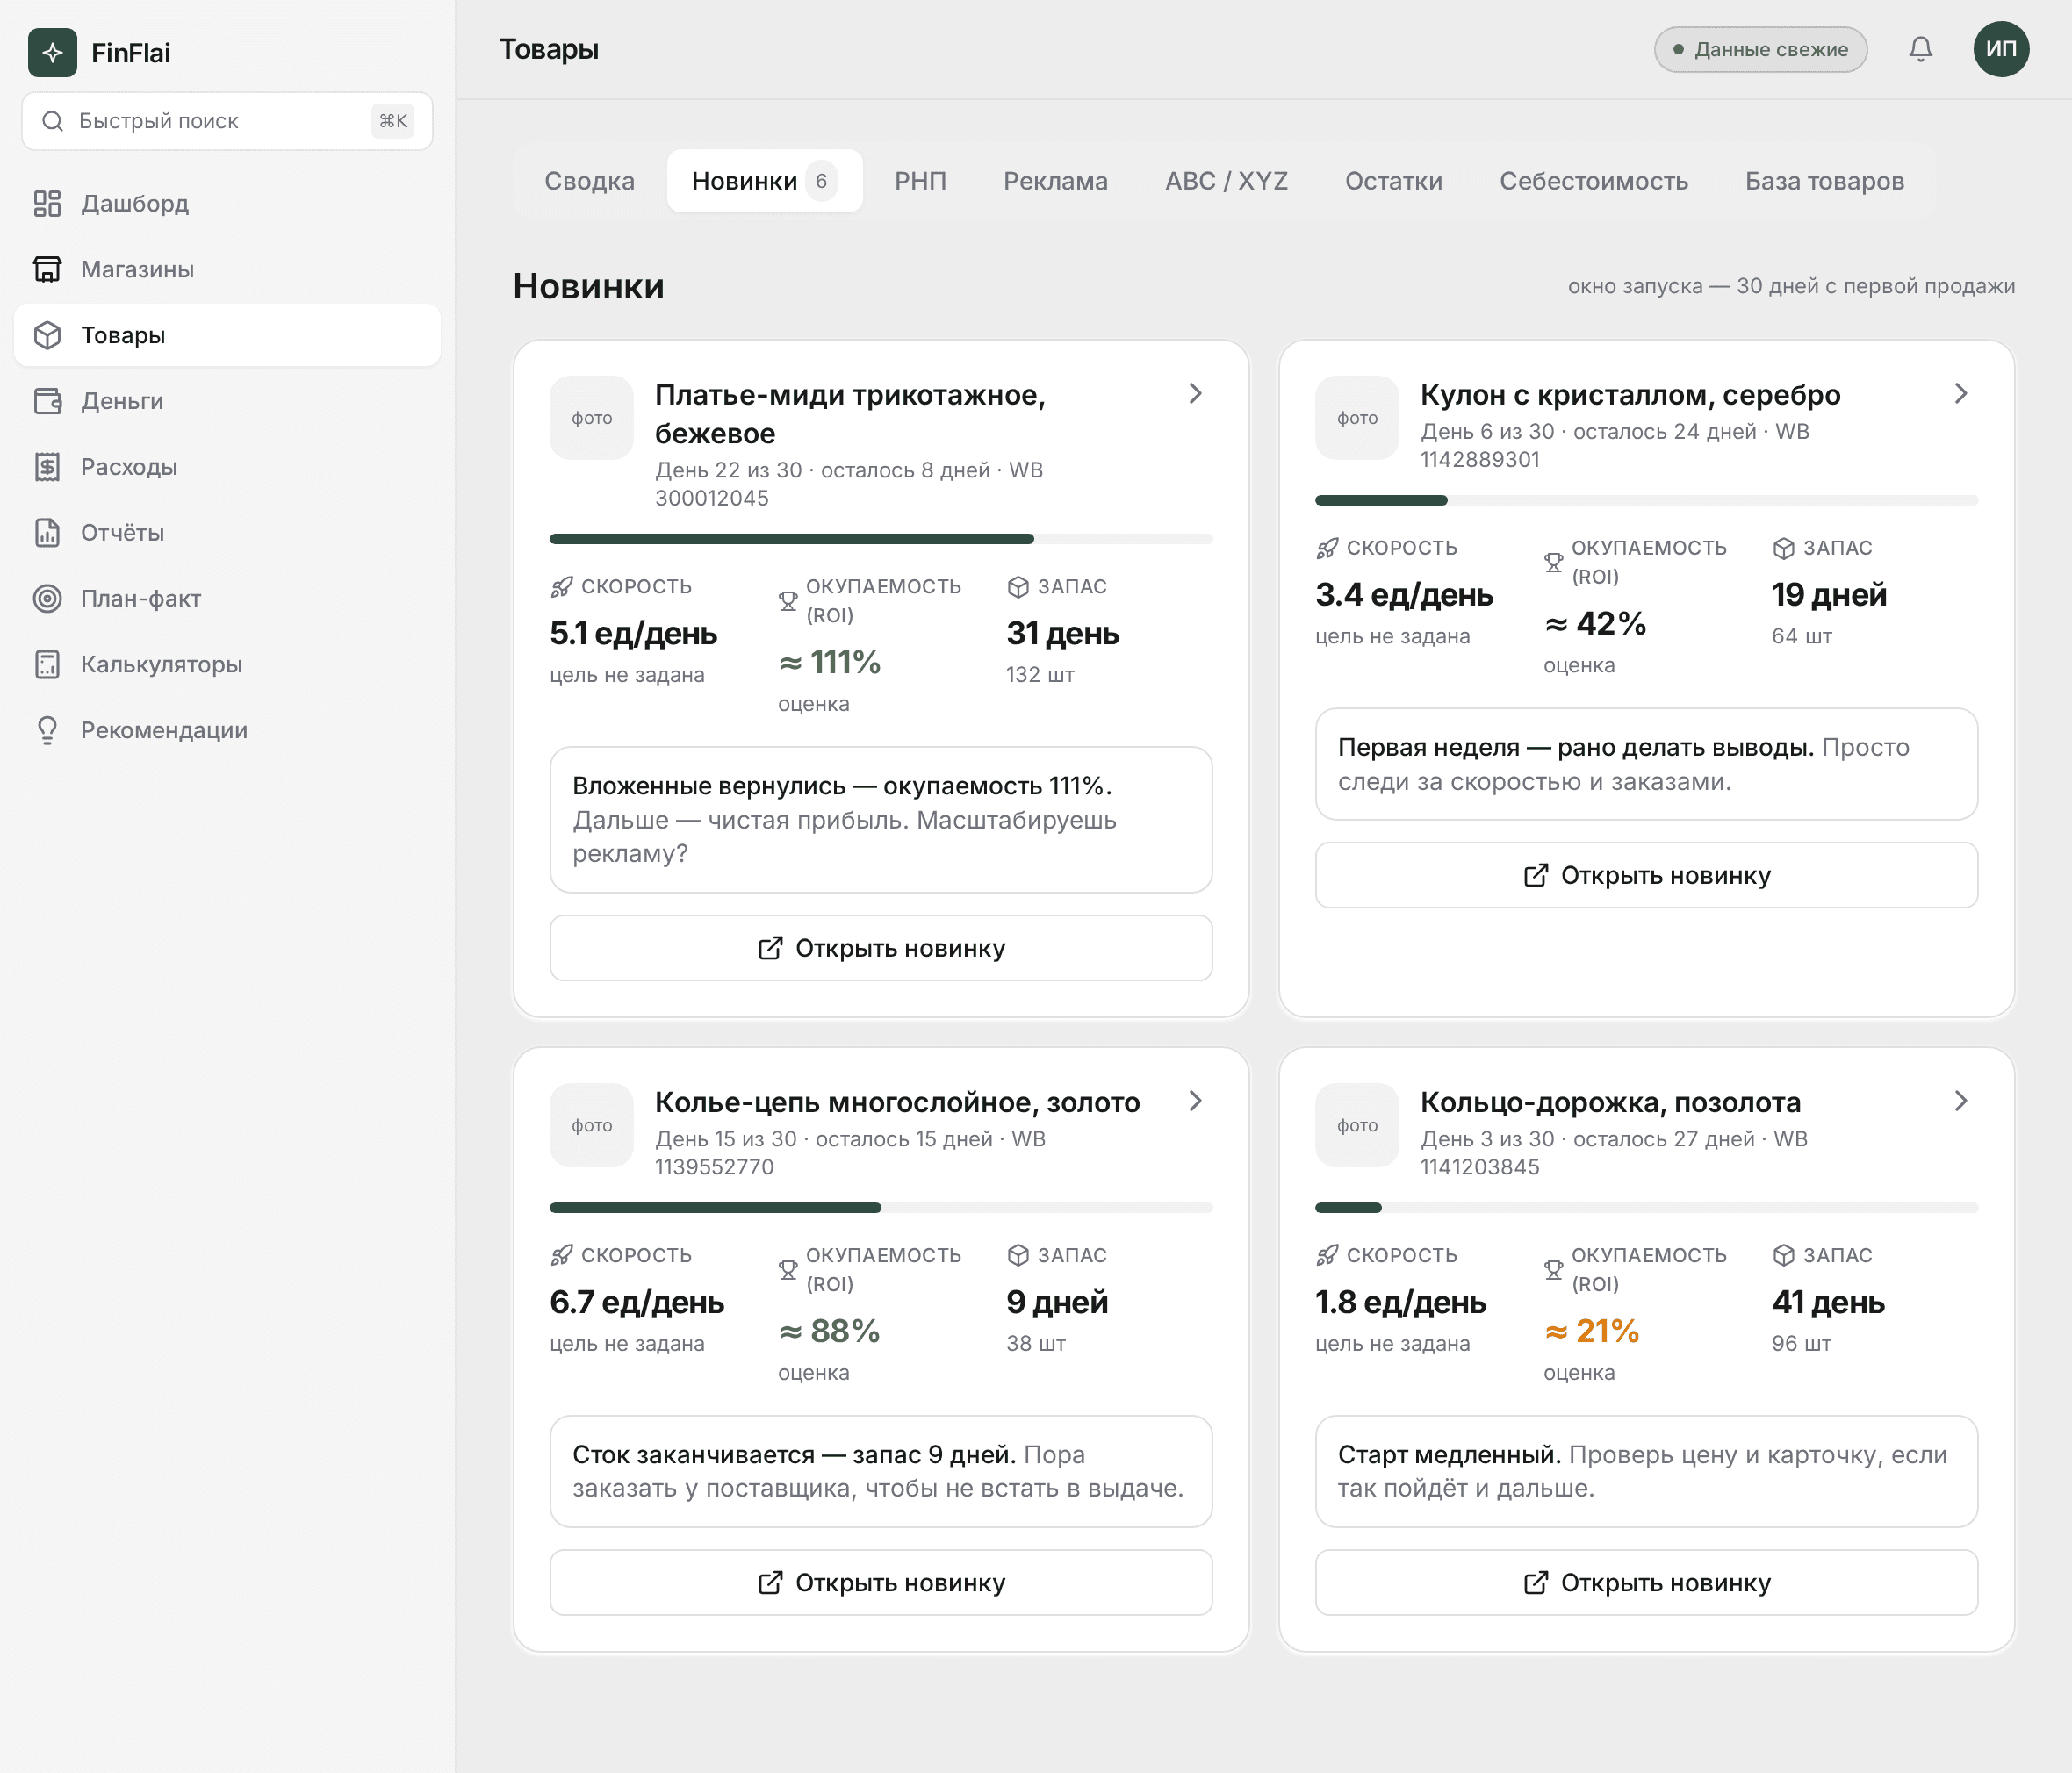The height and width of the screenshot is (1773, 2072).
Task: Click the launch progress bar on Платье-миди card
Action: point(881,539)
